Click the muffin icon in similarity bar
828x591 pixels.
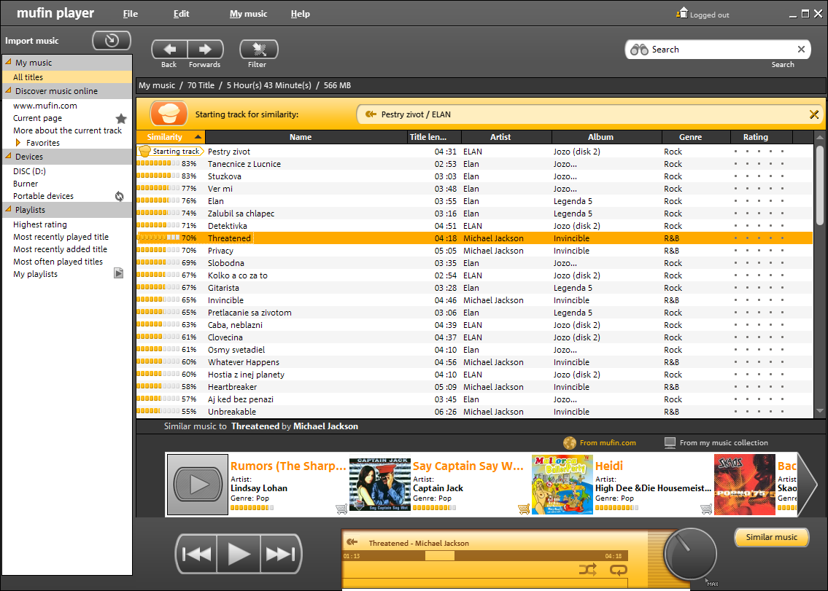(169, 114)
